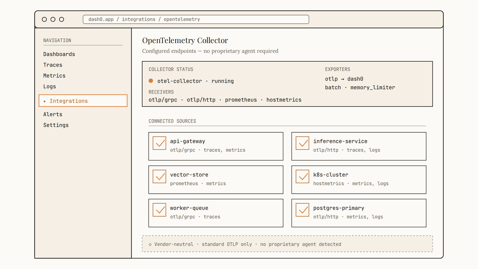Click the k8s-cluster source name
This screenshot has height=269, width=478.
pyautogui.click(x=331, y=175)
